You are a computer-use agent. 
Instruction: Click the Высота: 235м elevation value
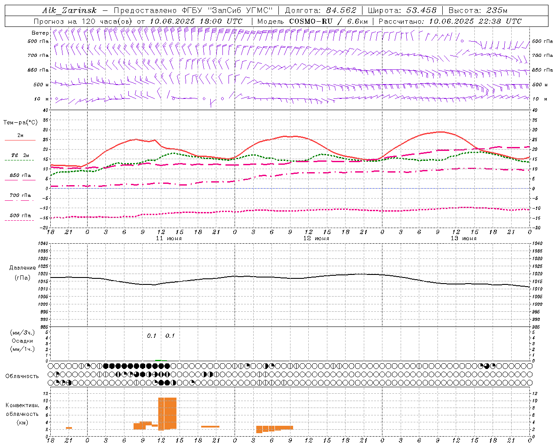(x=478, y=10)
